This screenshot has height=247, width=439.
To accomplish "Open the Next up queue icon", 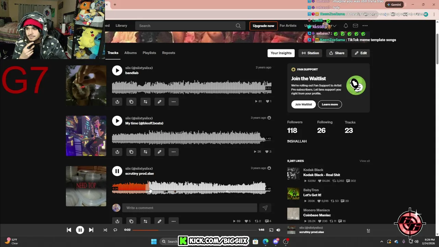I will pyautogui.click(x=368, y=231).
